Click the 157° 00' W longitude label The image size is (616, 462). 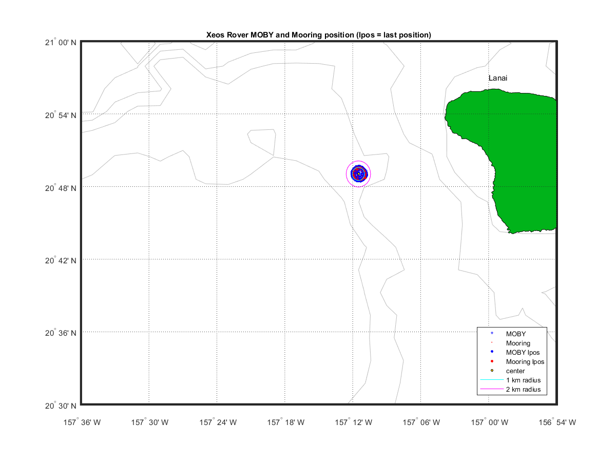coord(489,422)
